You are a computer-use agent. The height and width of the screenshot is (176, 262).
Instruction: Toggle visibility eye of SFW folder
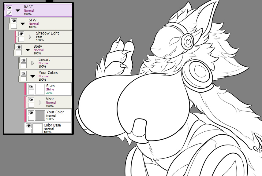pos(14,21)
